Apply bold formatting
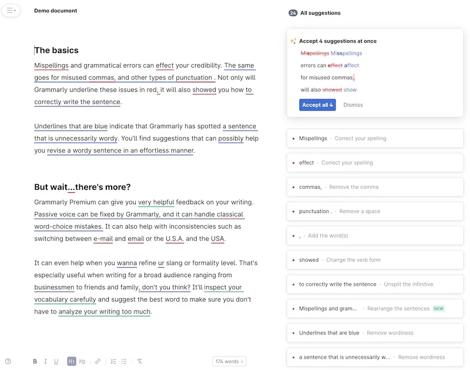Viewport: 470px width, 370px height. 35,361
